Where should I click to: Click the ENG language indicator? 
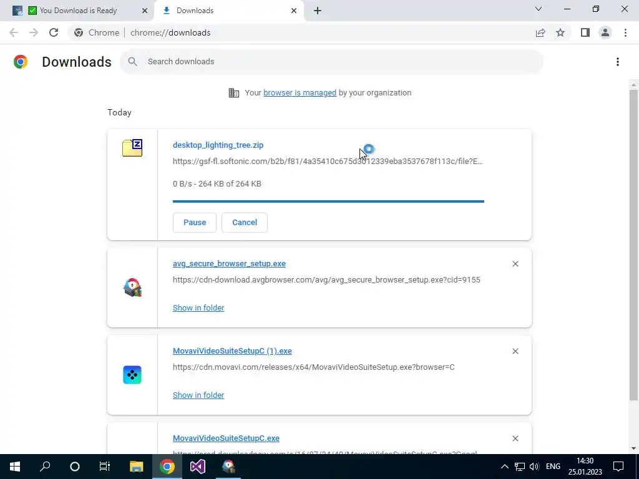point(553,467)
